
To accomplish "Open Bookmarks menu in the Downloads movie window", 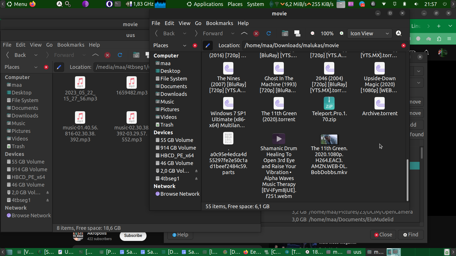I will (x=219, y=23).
